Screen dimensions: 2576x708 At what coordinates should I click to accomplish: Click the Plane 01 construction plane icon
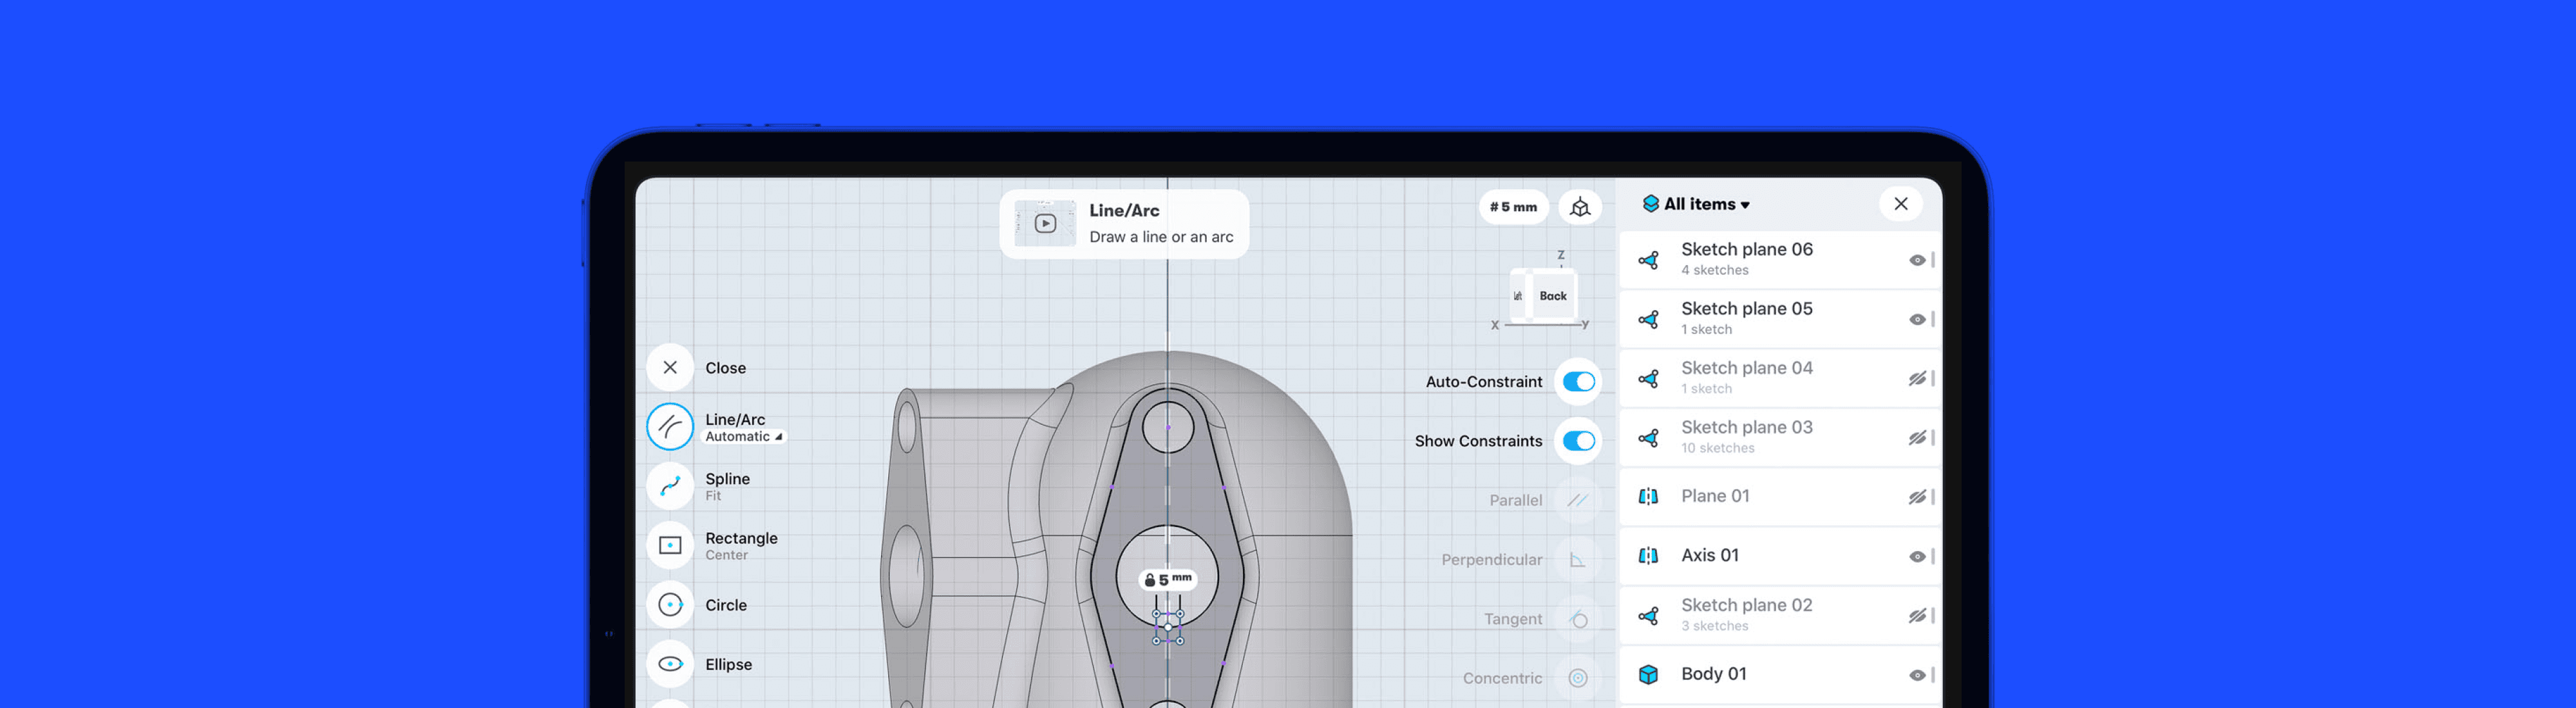[x=1649, y=497]
